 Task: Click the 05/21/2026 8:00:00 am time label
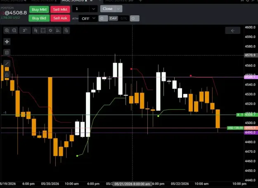pyautogui.click(x=132, y=184)
